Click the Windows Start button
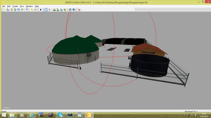Viewport: 211px width, 118px height. (x=4, y=115)
